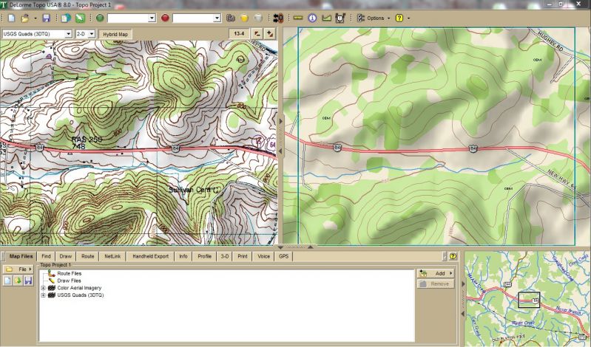
Task: Click the green map sheet icon in toolbar
Action: click(80, 18)
